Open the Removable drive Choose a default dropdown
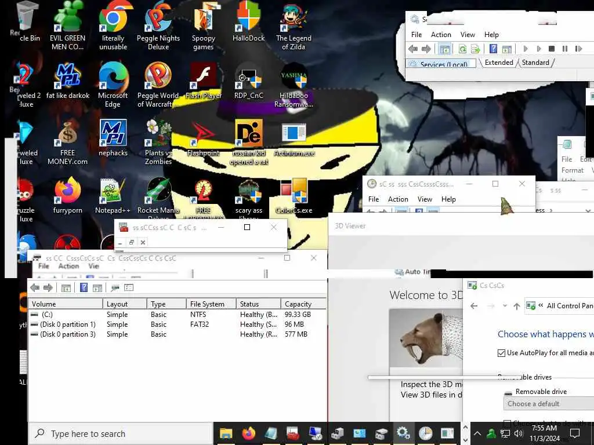 549,404
